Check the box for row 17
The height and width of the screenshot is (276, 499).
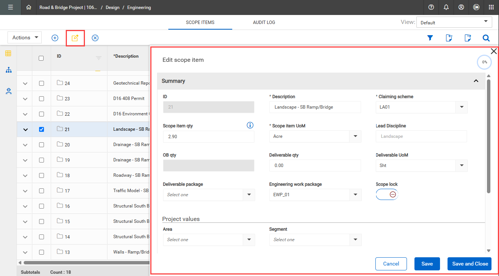click(x=41, y=191)
